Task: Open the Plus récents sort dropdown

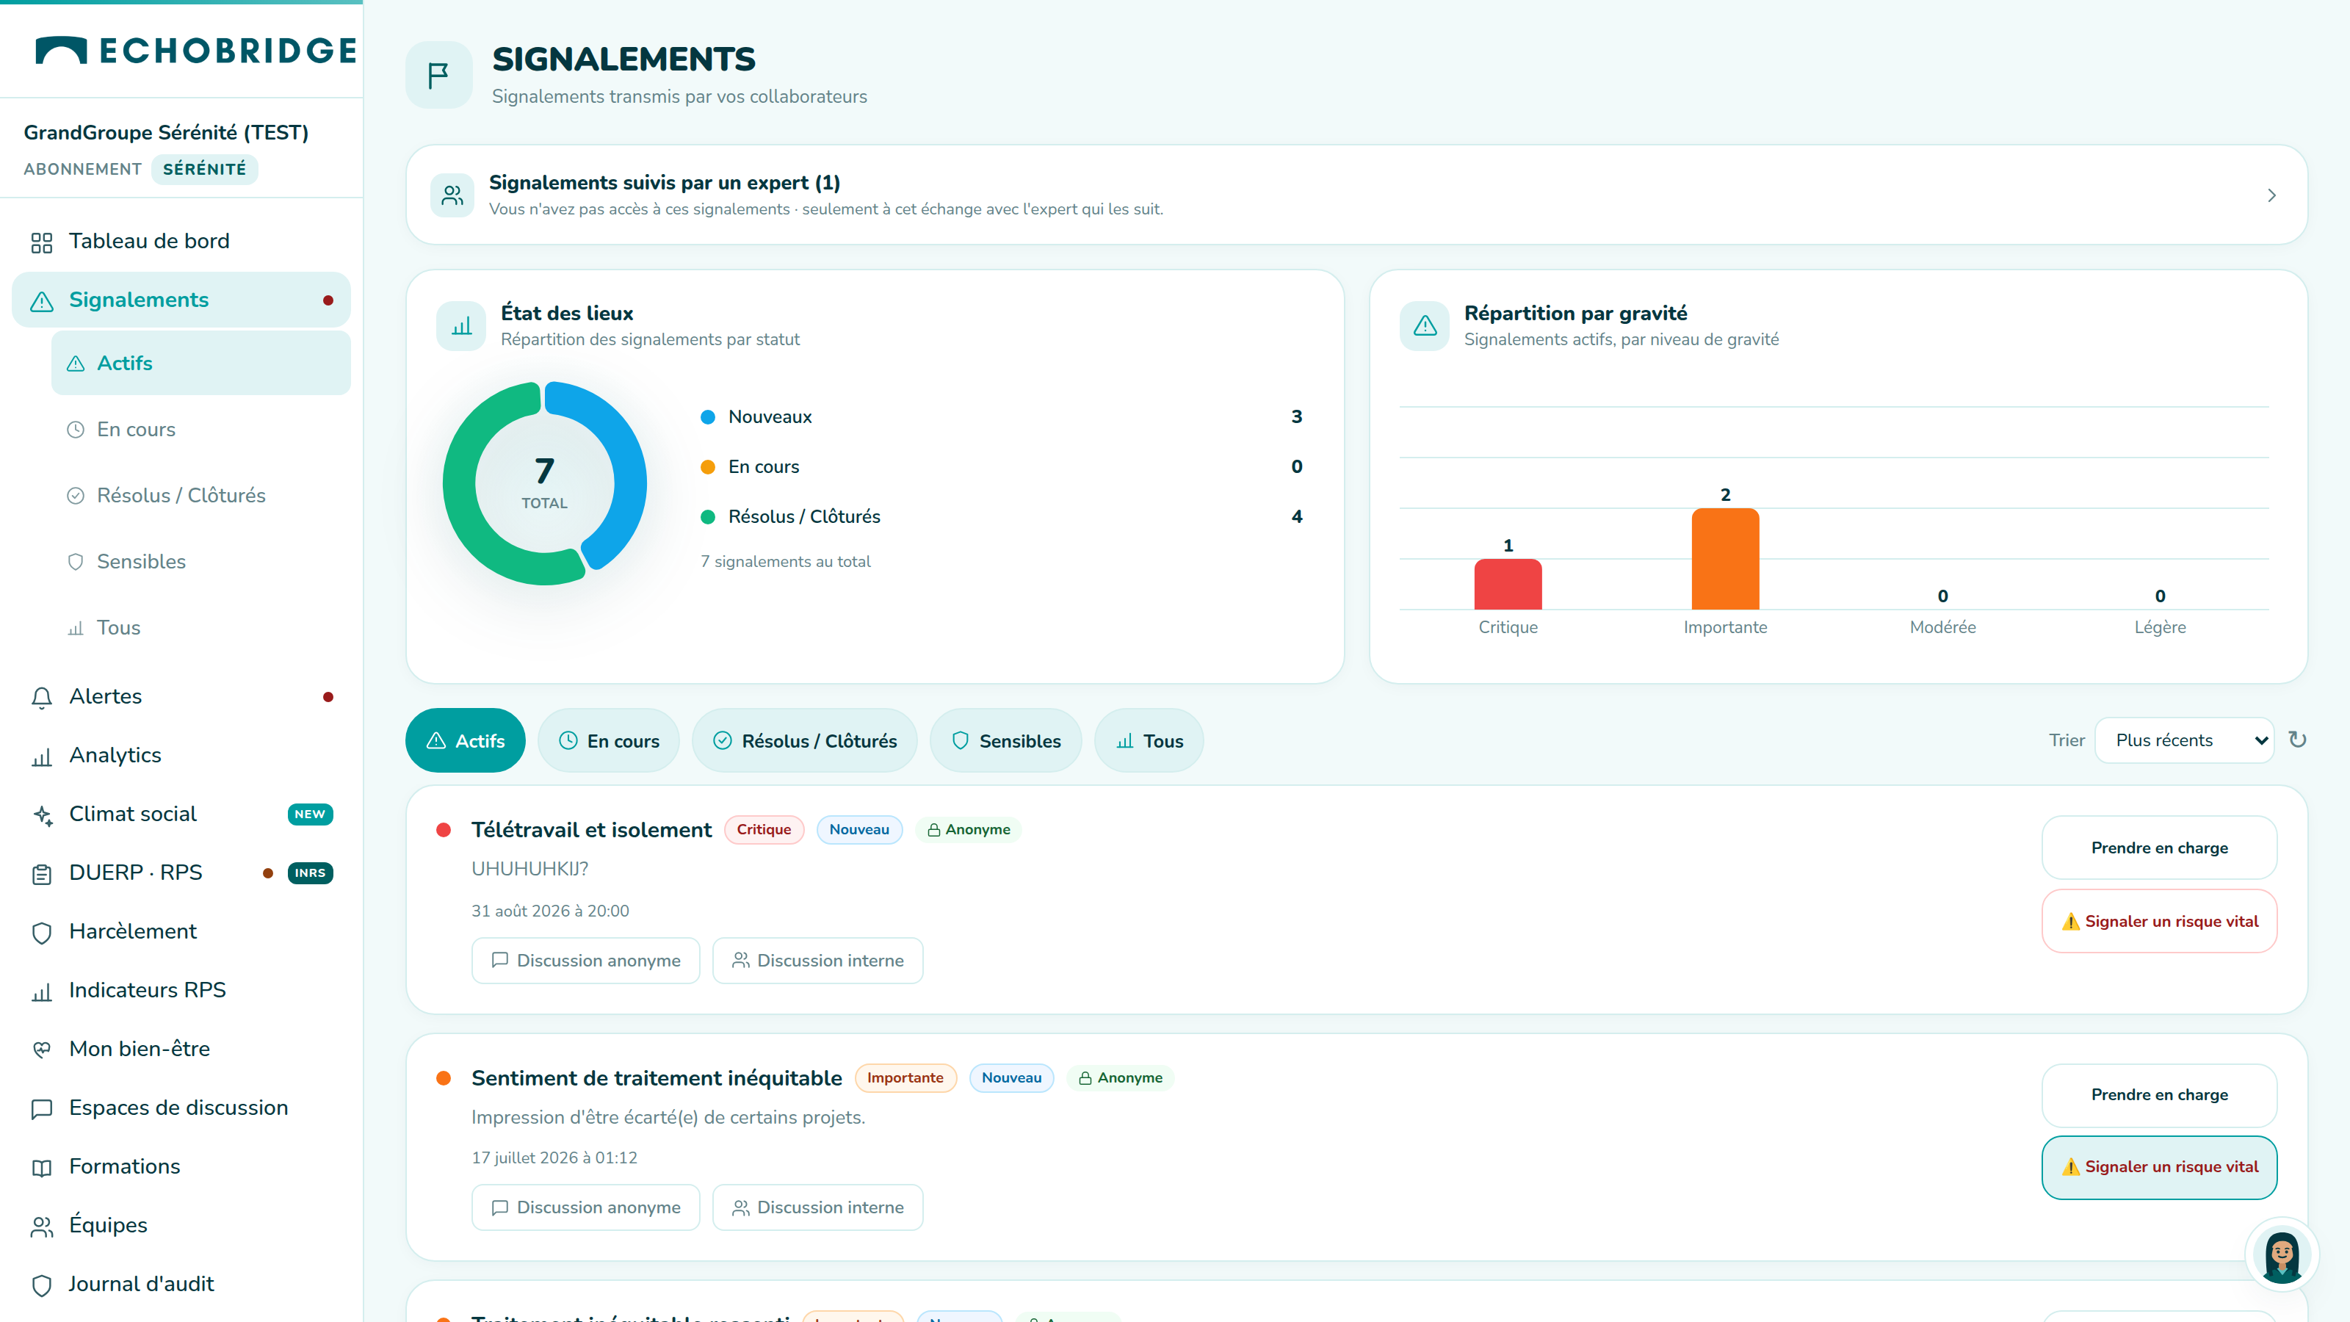Action: (x=2184, y=740)
